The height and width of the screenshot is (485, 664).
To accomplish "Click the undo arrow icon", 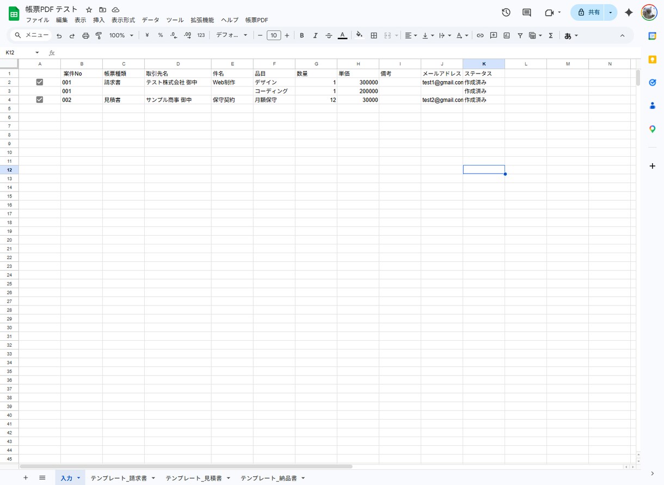I will coord(59,35).
